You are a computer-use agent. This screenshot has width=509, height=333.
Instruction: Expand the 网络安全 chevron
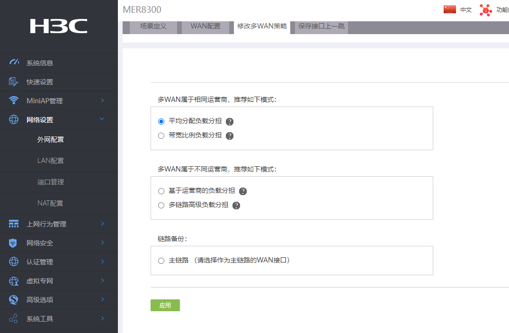click(x=103, y=243)
